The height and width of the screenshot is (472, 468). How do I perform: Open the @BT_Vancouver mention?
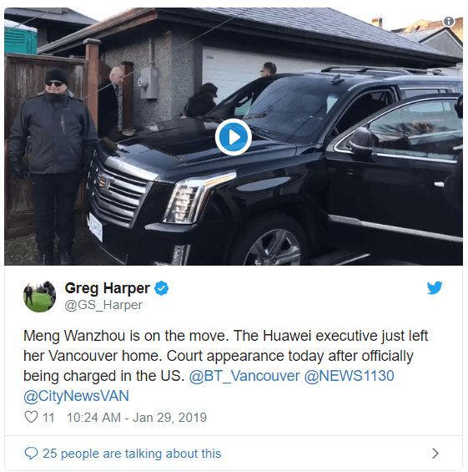(x=244, y=376)
